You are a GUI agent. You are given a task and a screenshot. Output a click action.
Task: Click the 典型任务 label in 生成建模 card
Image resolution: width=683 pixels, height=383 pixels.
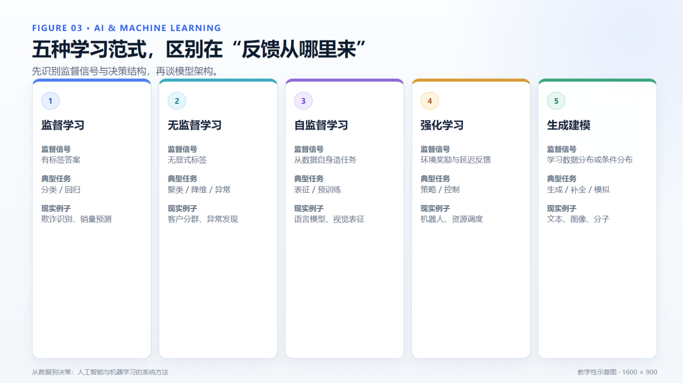pos(562,179)
